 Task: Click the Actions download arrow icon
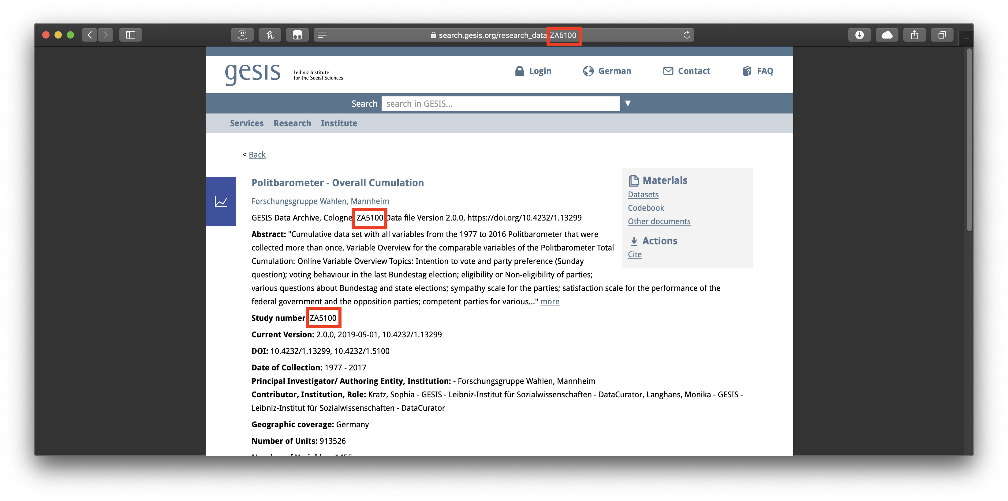pos(634,241)
